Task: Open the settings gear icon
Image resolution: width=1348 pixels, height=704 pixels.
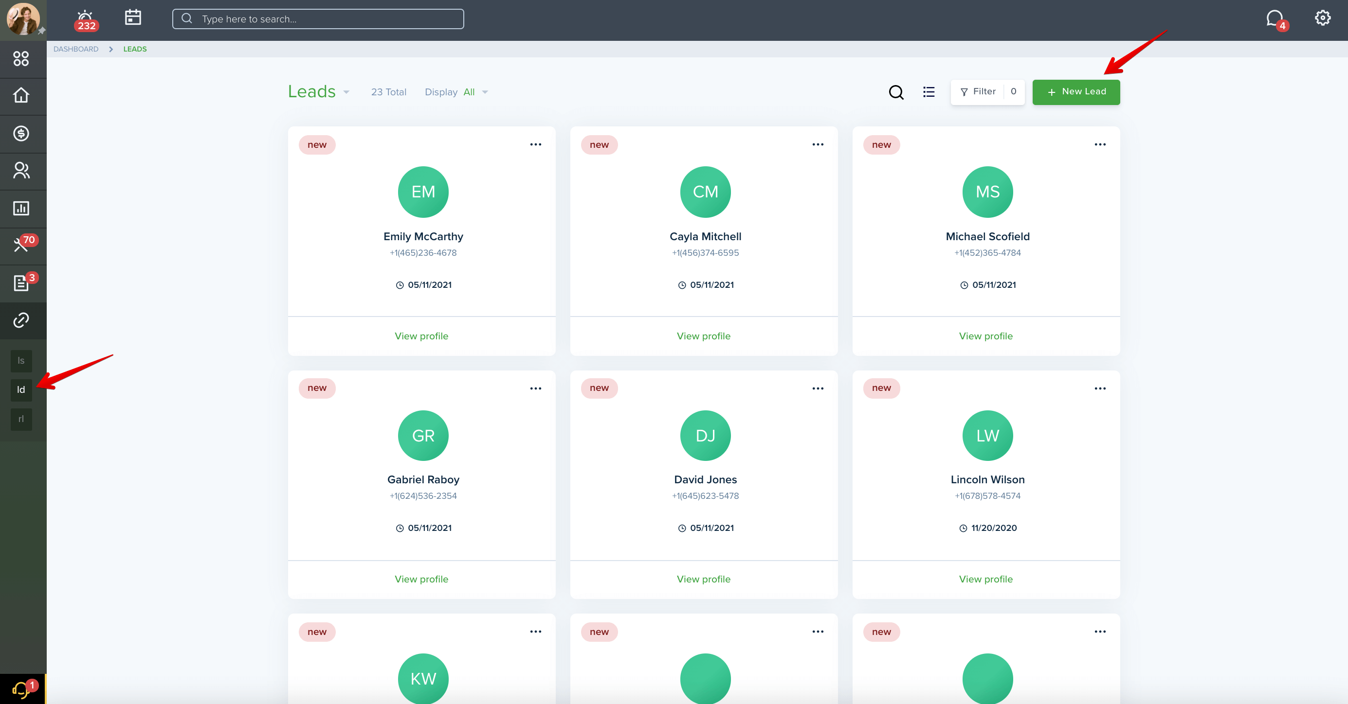Action: [x=1322, y=18]
